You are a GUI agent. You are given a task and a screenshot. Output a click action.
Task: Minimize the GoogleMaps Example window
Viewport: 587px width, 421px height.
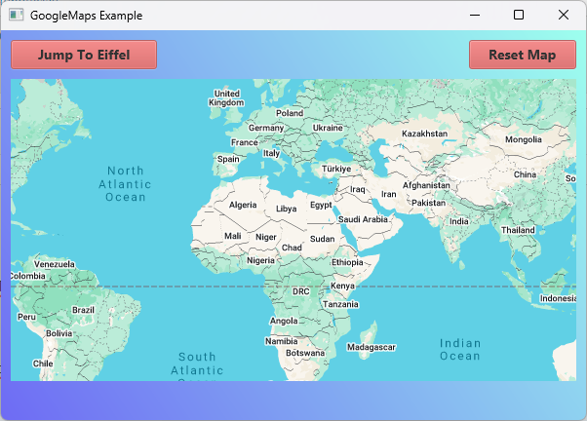tap(475, 15)
